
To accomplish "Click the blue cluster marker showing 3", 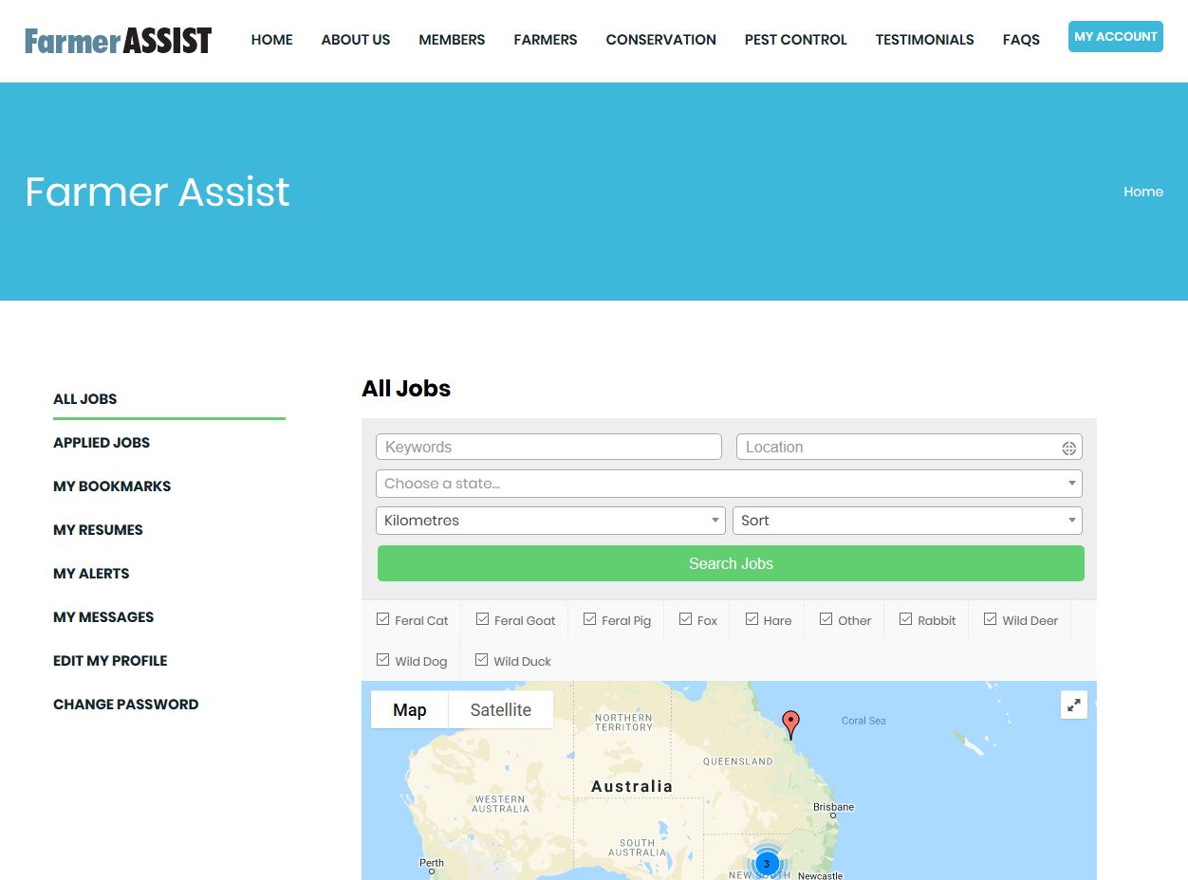I will (x=767, y=864).
